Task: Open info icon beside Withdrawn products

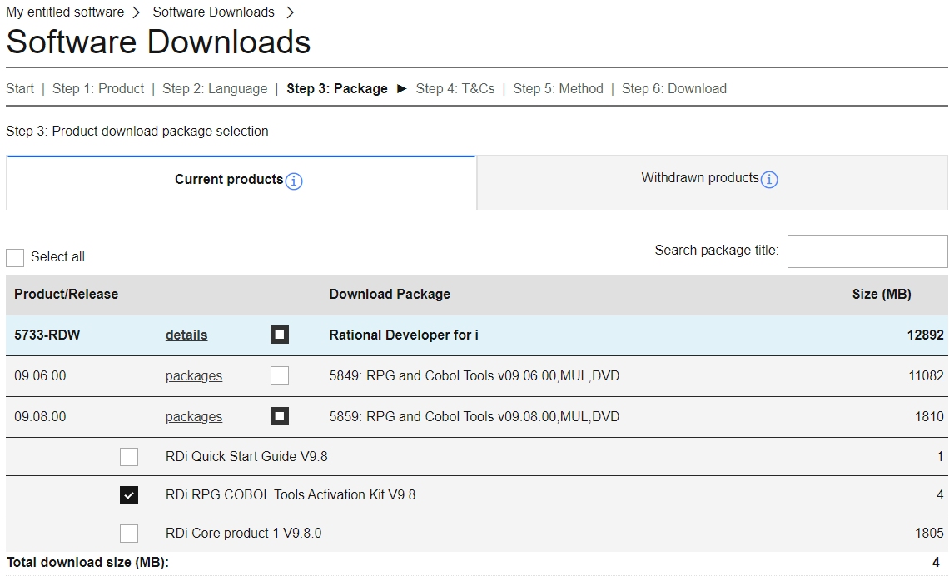Action: coord(769,180)
